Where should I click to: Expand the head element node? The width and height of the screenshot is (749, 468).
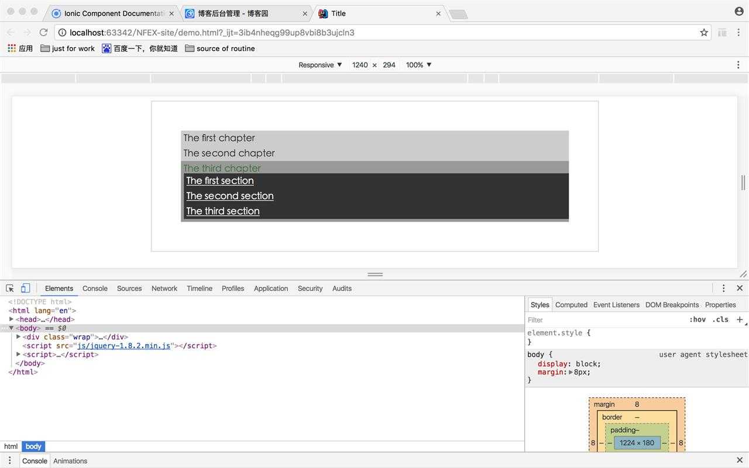pyautogui.click(x=12, y=319)
